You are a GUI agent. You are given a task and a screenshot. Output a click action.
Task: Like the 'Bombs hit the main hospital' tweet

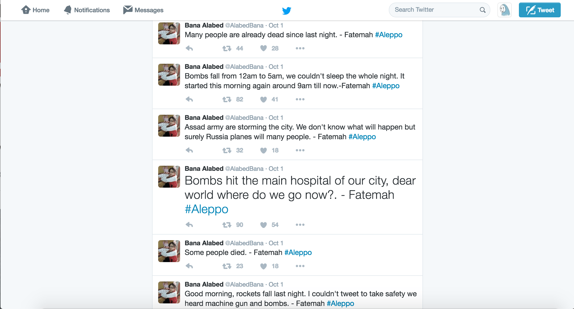pyautogui.click(x=264, y=225)
